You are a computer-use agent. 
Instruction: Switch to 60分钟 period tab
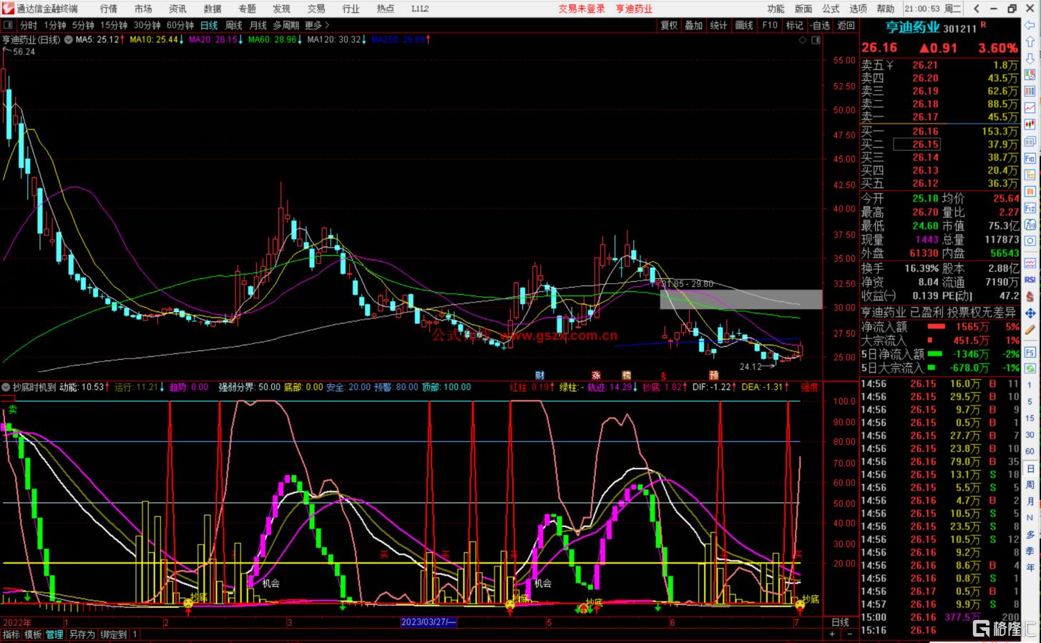click(180, 25)
